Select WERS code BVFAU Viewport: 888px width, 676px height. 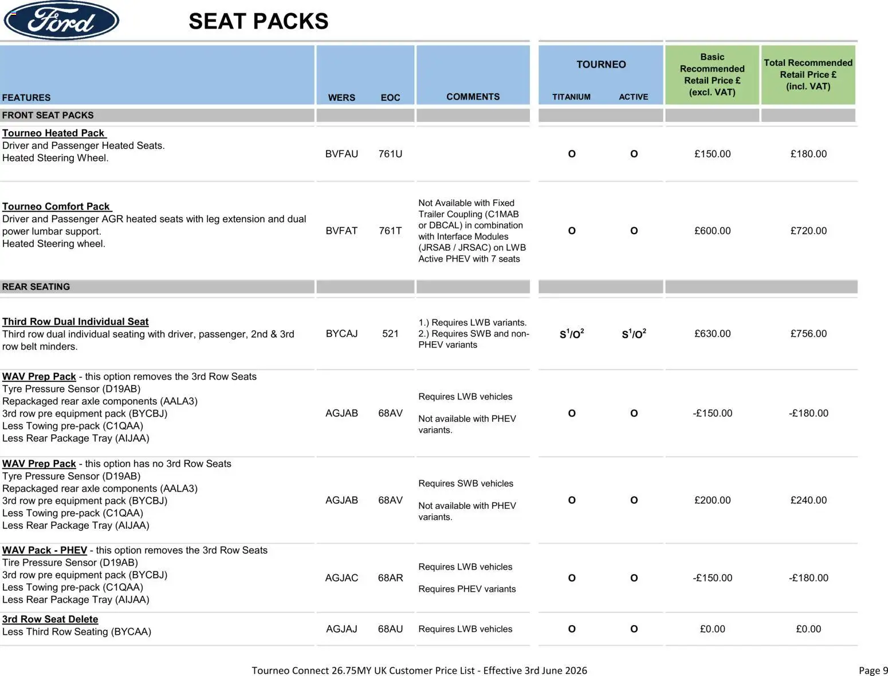click(341, 154)
